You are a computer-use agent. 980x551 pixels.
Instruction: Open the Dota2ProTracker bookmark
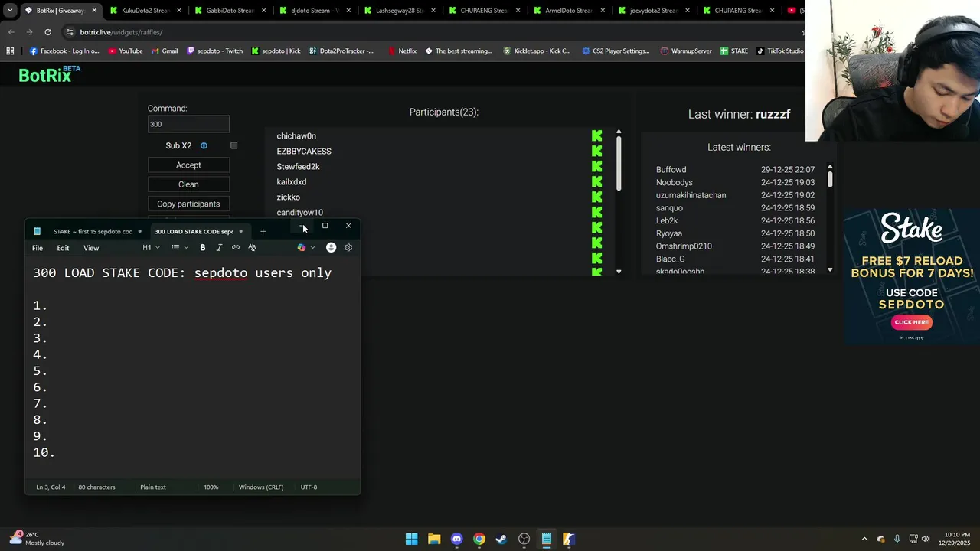pyautogui.click(x=341, y=51)
